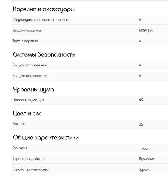Click the "Общие характеристики" section heading
The width and height of the screenshot is (168, 179).
click(x=46, y=137)
